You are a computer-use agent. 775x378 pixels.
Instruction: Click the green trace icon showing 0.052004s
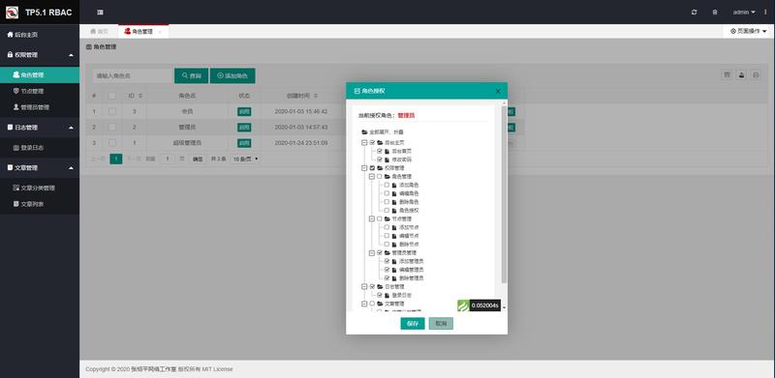[463, 305]
